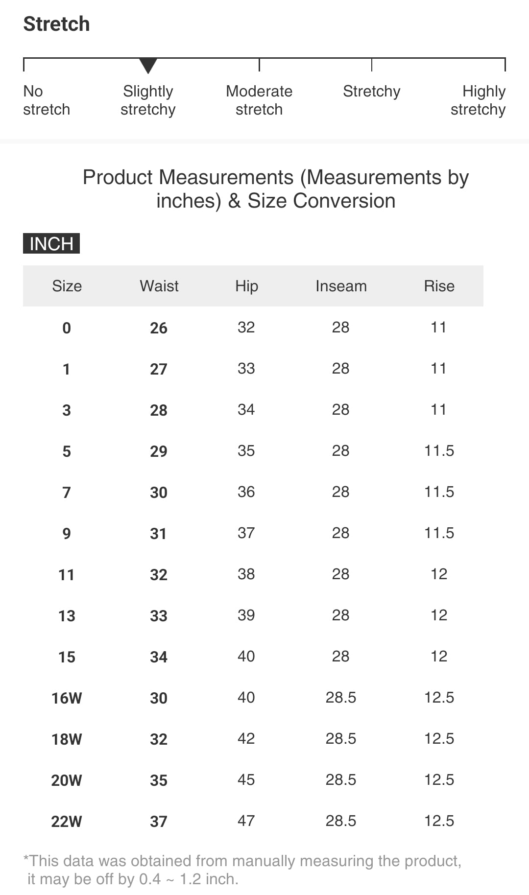Click the Product Measurements title text
529x895 pixels.
tap(275, 189)
